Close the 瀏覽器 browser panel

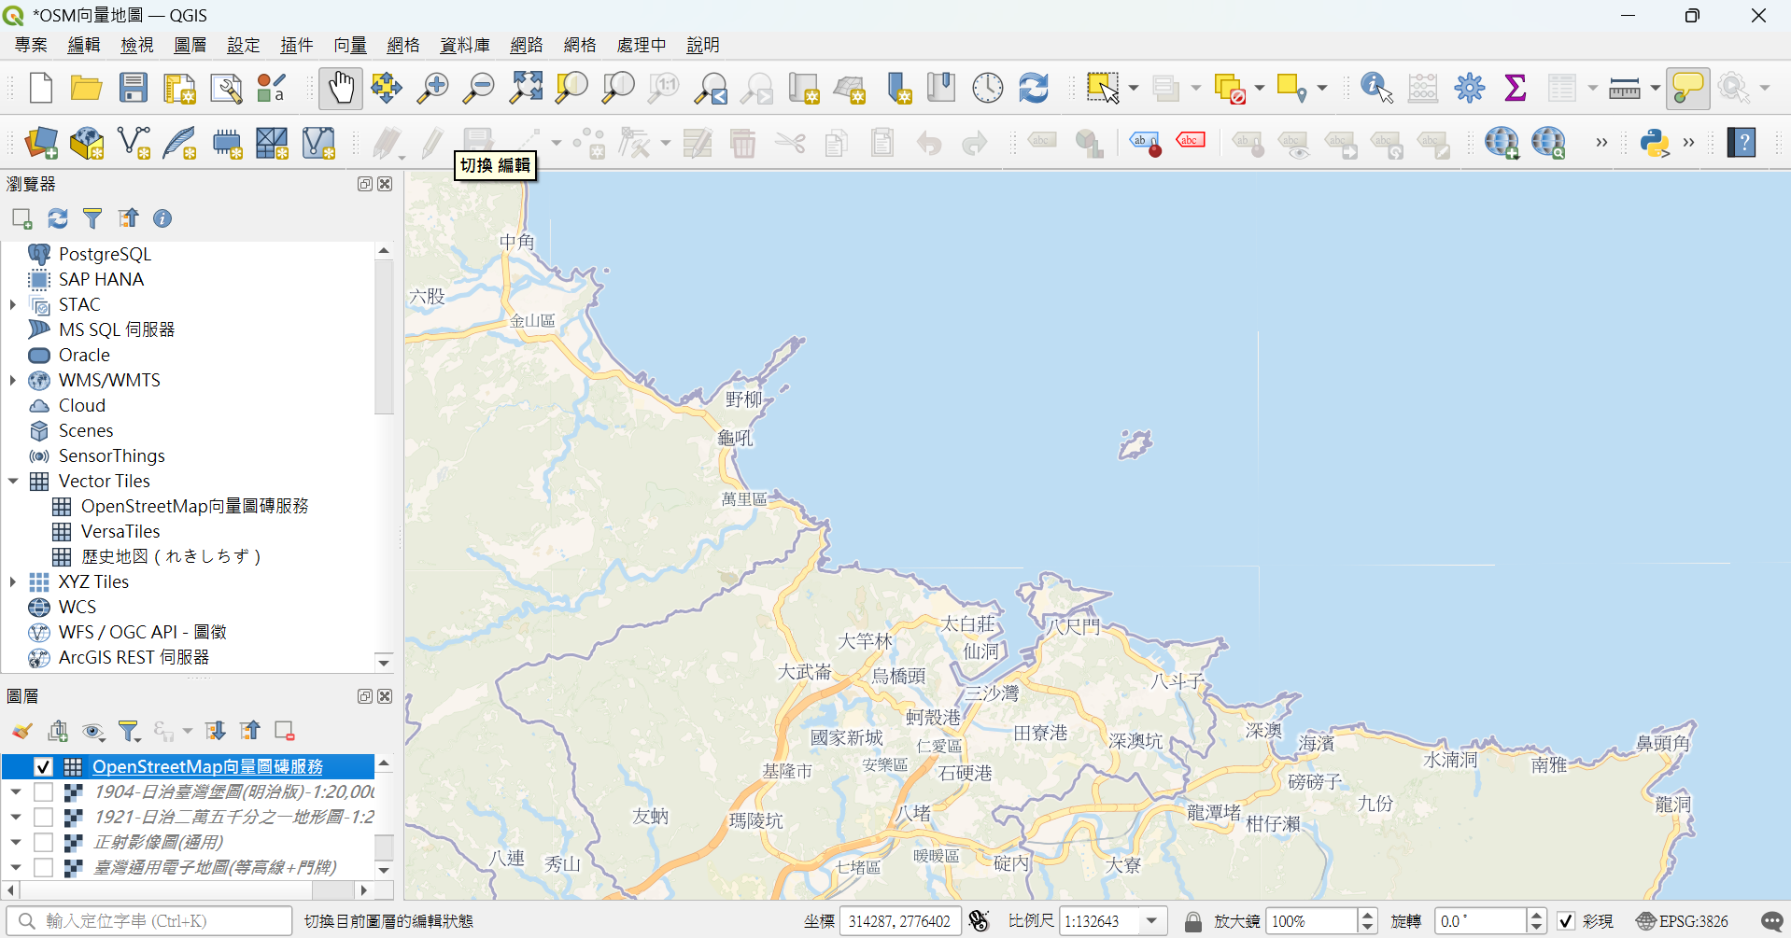[x=385, y=184]
